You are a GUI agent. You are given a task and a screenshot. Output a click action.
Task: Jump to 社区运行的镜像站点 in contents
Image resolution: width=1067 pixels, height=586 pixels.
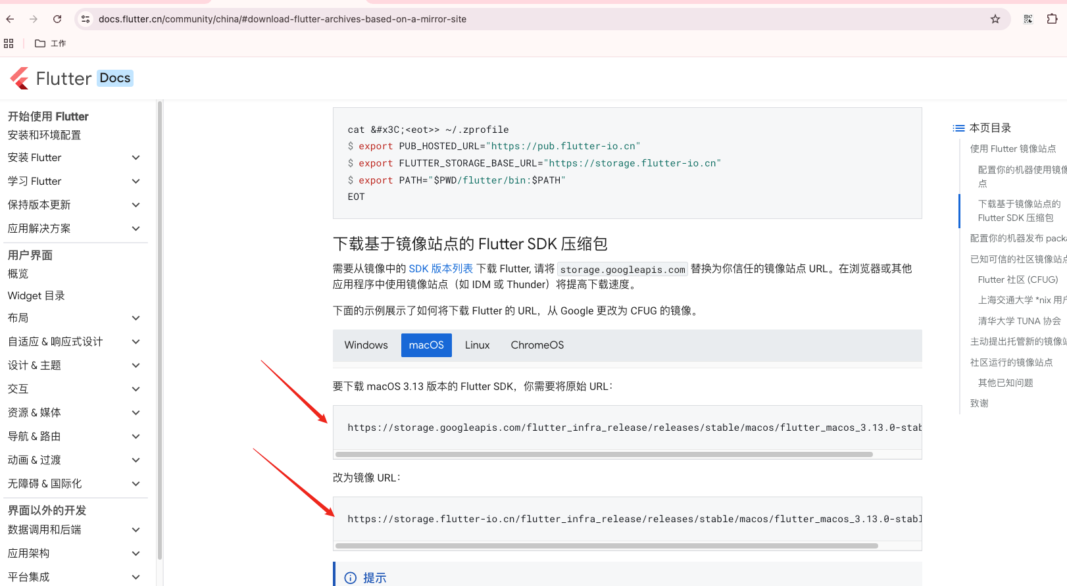point(1011,362)
